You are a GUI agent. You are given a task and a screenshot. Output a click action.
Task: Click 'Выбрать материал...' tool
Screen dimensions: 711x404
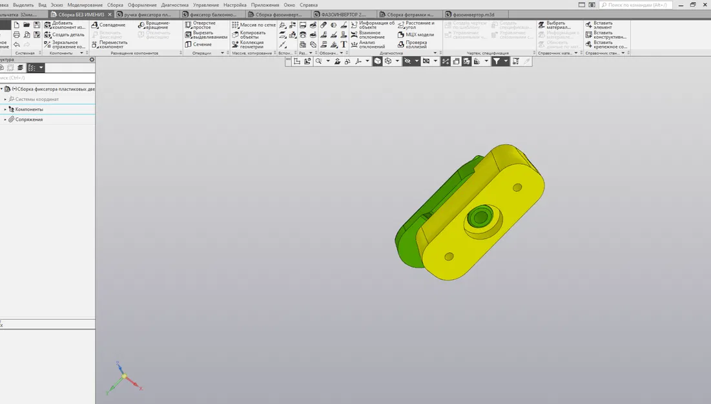click(x=554, y=25)
